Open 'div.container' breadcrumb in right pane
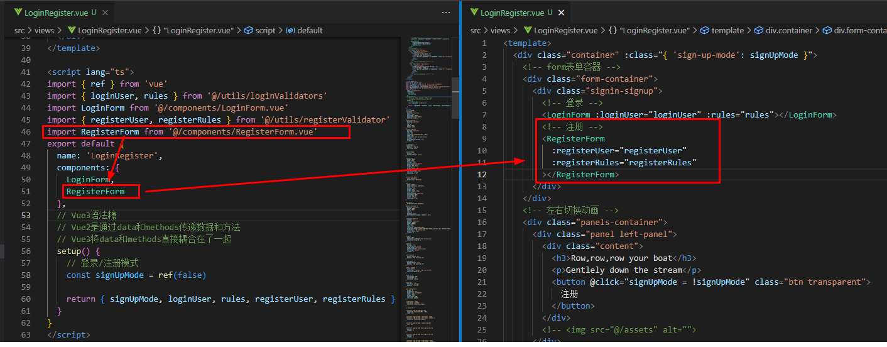This screenshot has height=347, width=887. [788, 30]
